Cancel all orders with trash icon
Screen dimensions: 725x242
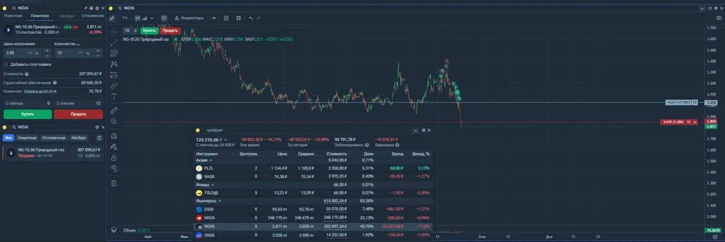(x=99, y=138)
